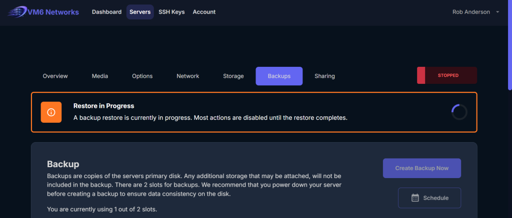Open the Options tab
Viewport: 512px width, 218px height.
pos(142,76)
